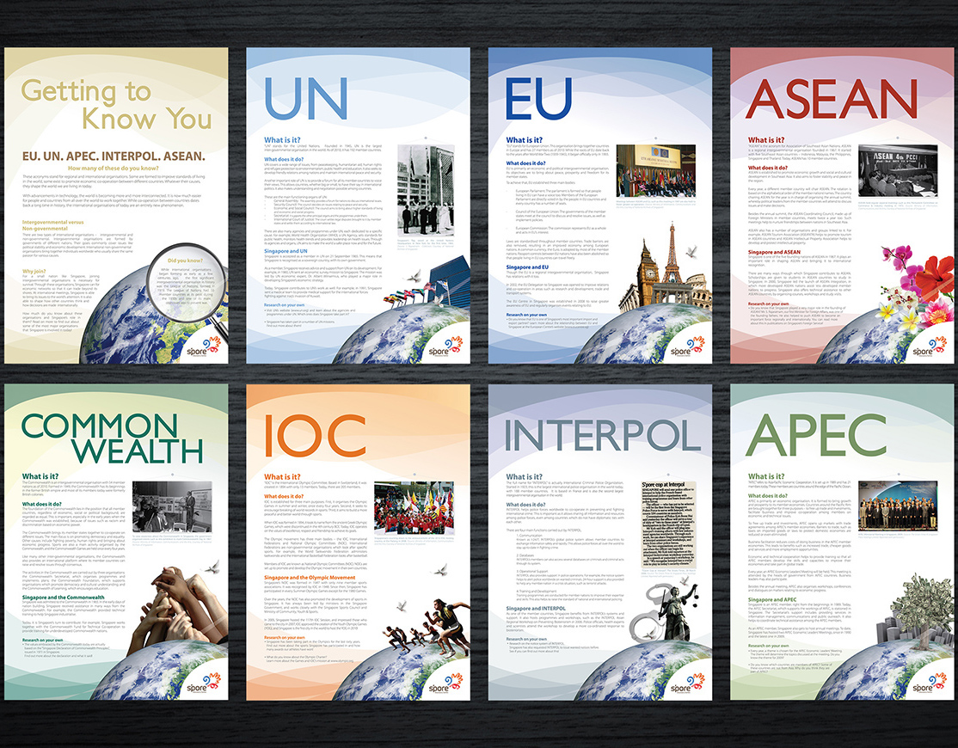The height and width of the screenshot is (748, 958).
Task: Select 'Singapore and the Olympic Movement' heading
Action: pos(310,577)
